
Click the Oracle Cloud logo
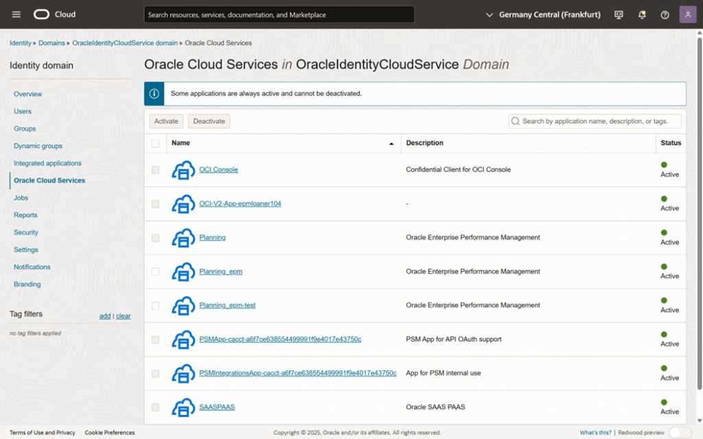pyautogui.click(x=54, y=14)
